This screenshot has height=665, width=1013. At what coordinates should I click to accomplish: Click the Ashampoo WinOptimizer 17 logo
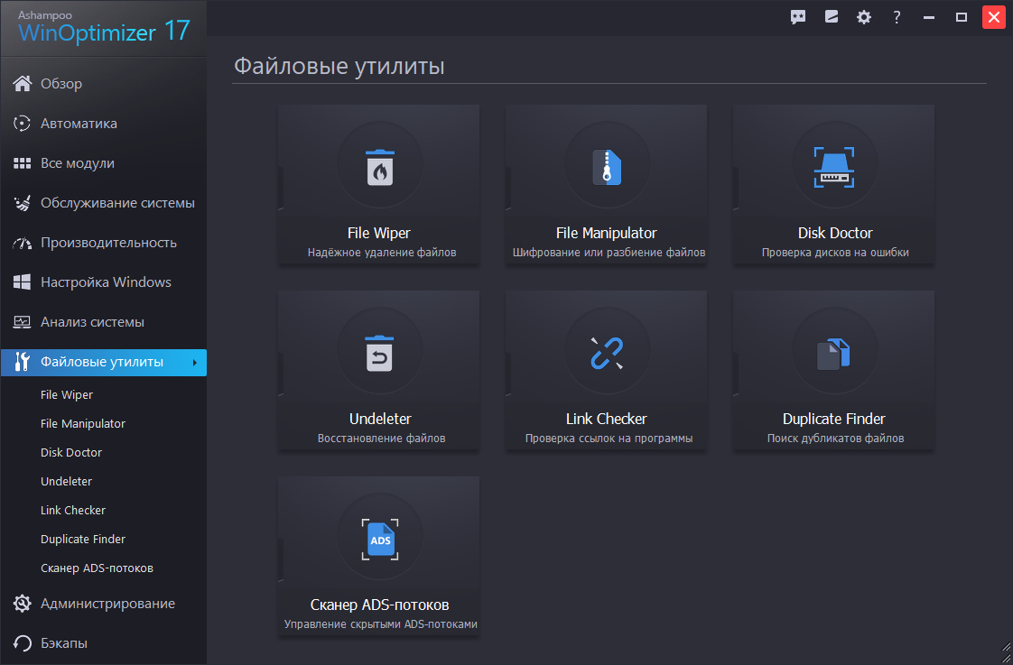[103, 27]
